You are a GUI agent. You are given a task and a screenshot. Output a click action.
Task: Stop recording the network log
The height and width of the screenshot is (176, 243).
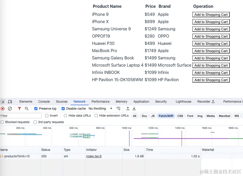[3, 109]
